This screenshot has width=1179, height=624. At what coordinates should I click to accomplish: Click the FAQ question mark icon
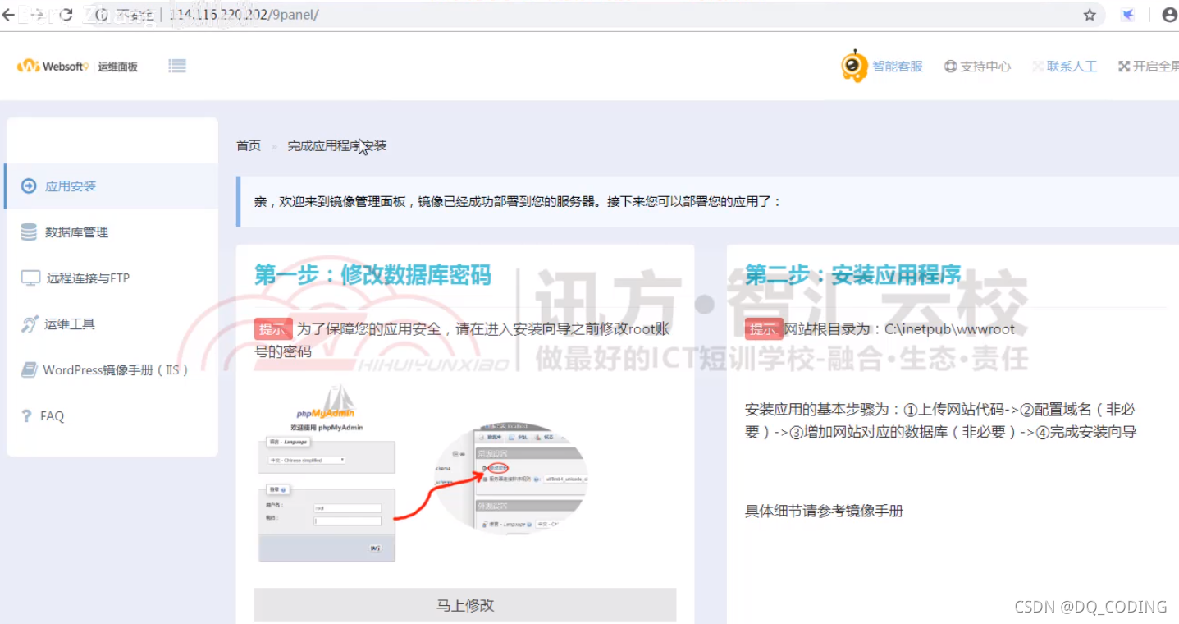(25, 415)
